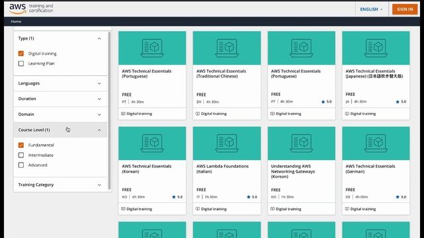Image resolution: width=424 pixels, height=238 pixels.
Task: Click the star rating on Lambda Foundations card
Action: click(x=252, y=197)
